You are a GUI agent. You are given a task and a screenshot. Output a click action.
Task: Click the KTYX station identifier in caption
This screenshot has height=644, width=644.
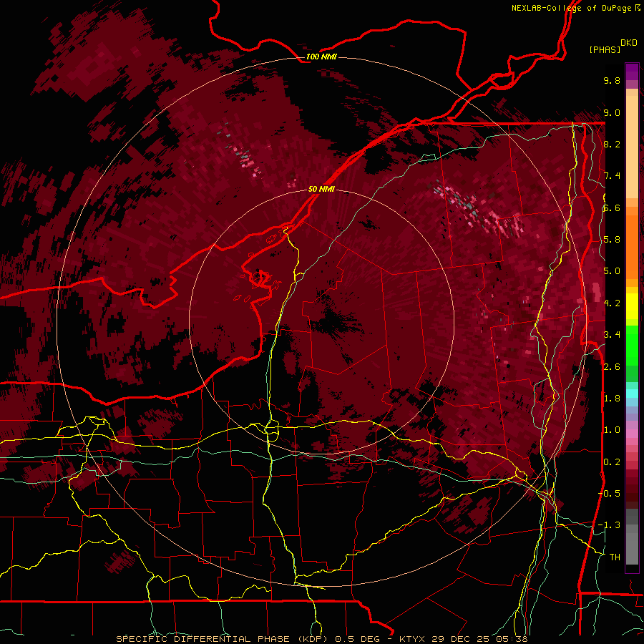414,639
